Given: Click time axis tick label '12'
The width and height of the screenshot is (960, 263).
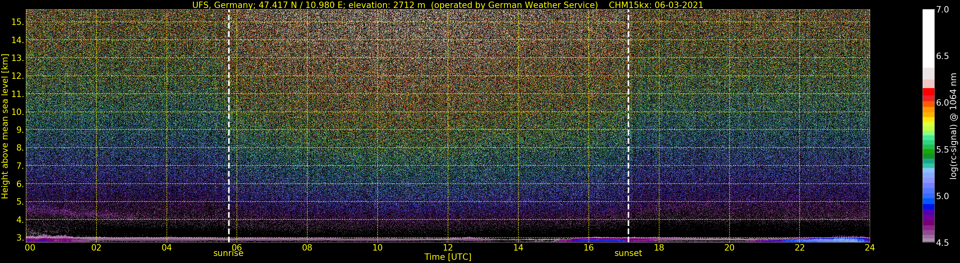Looking at the screenshot, I should [x=448, y=247].
